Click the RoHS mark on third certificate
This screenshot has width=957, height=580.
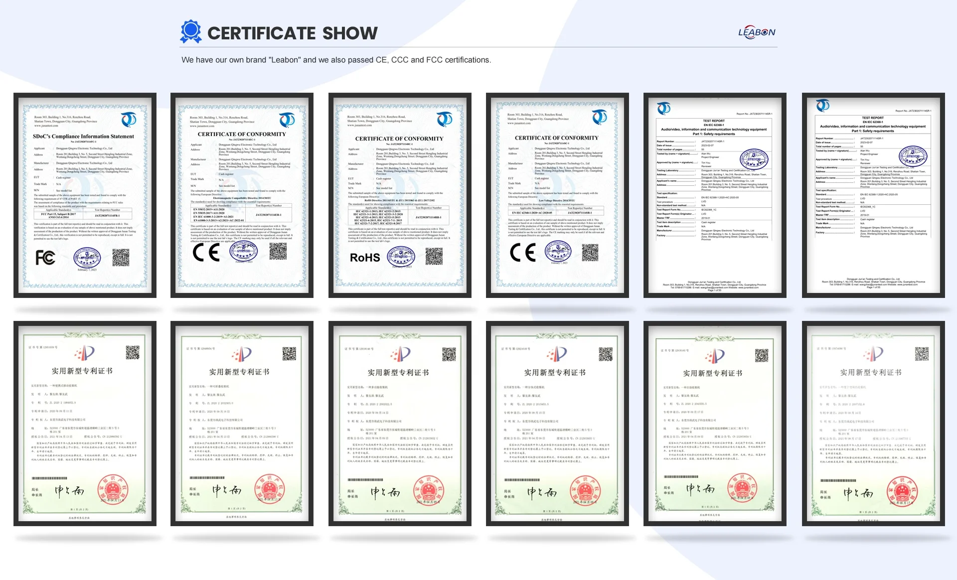(364, 258)
